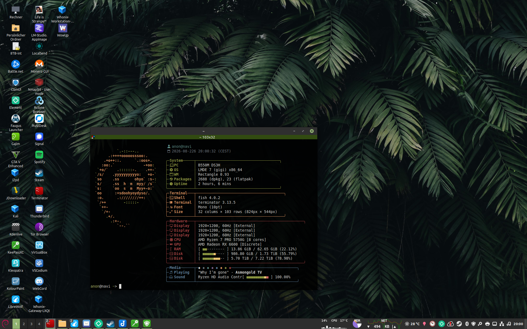Open the Debian start menu in the panel
Image resolution: width=527 pixels, height=329 pixels.
[5, 324]
